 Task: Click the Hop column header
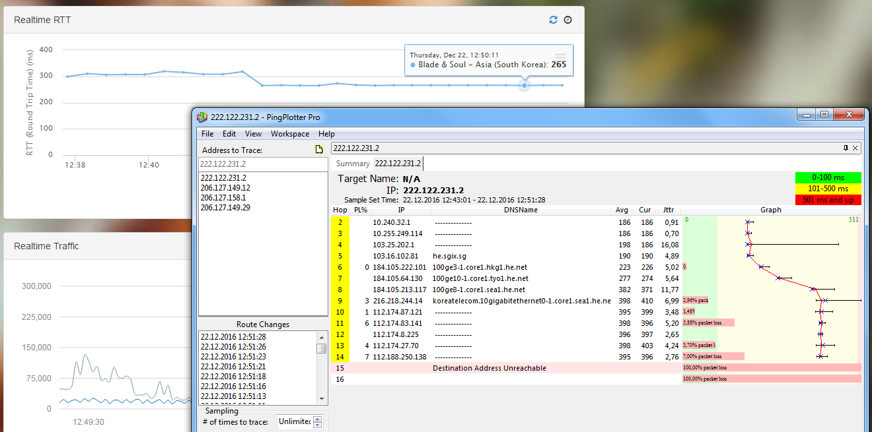340,210
